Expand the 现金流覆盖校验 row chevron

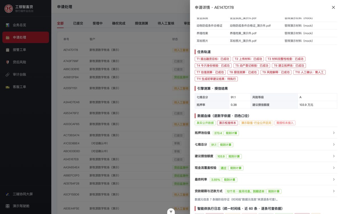coord(334,168)
